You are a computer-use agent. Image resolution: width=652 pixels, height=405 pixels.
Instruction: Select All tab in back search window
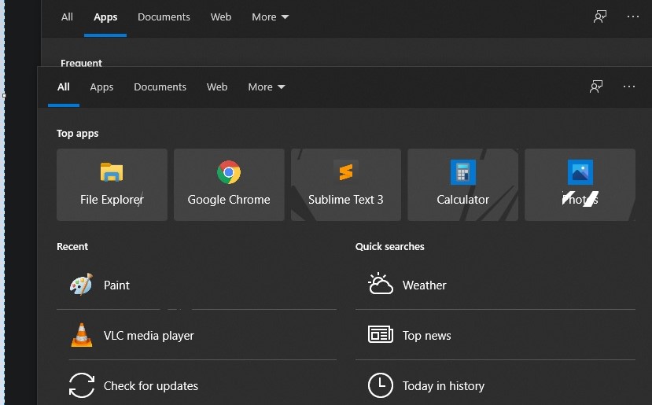tap(67, 17)
